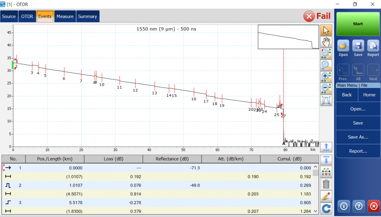Click the Report icon with document

373,48
